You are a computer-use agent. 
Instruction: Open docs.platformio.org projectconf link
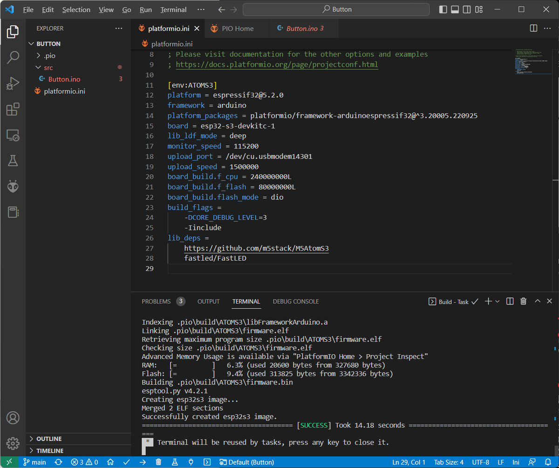[x=277, y=65]
